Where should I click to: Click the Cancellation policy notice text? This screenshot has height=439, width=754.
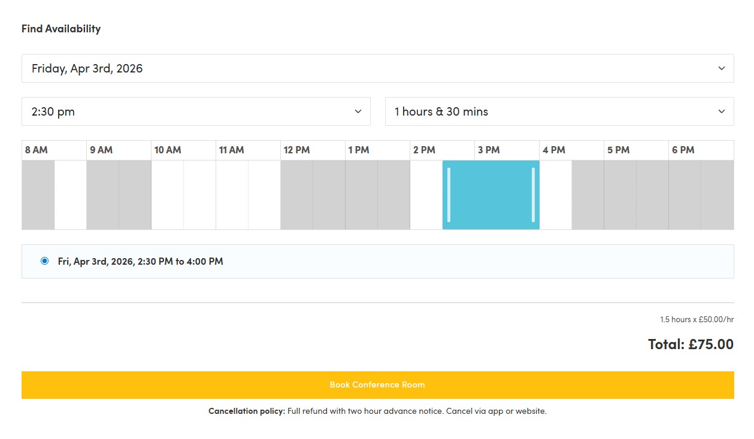pyautogui.click(x=377, y=411)
